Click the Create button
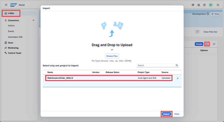224x122 pixels. (199, 44)
